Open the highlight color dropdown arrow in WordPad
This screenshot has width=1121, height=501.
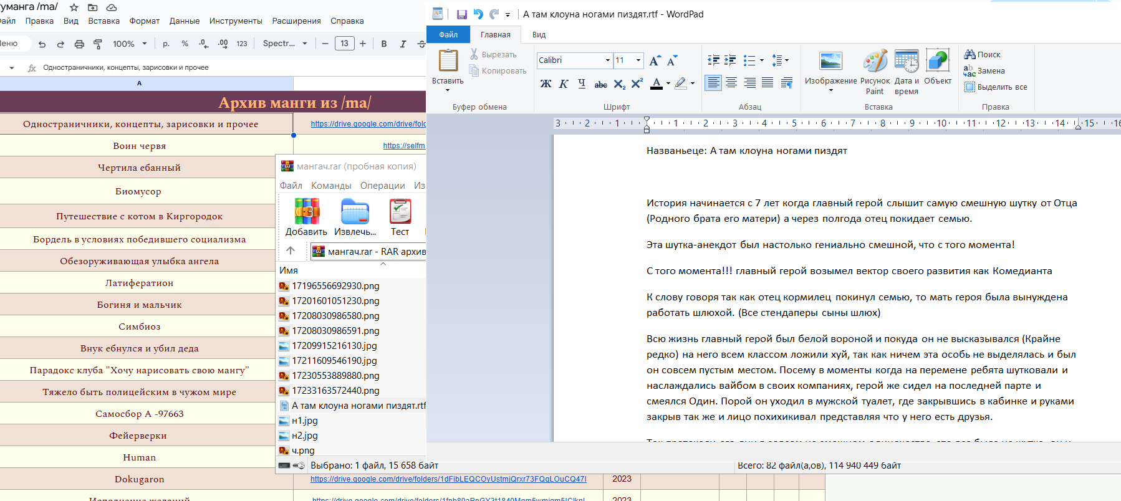pos(692,83)
